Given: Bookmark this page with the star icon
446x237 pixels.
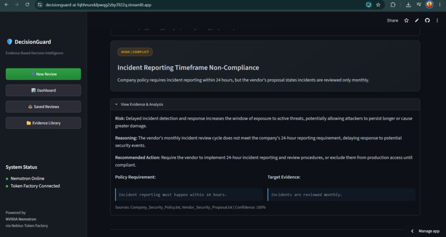Looking at the screenshot, I should pyautogui.click(x=378, y=4).
